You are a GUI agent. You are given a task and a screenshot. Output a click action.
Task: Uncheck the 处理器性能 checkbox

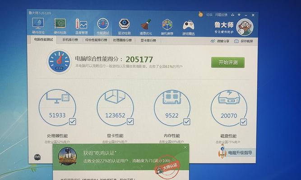click(x=72, y=121)
